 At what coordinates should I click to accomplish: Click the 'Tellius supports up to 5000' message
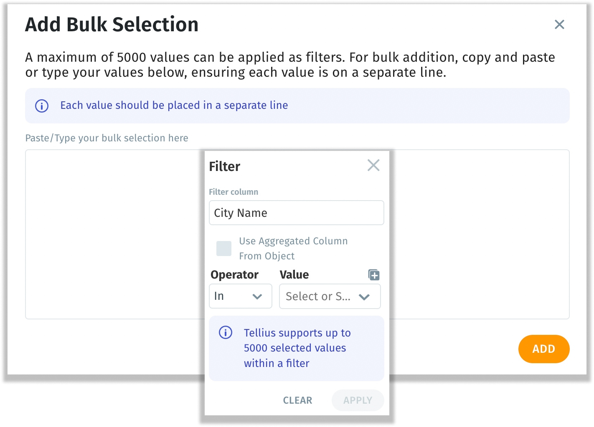pyautogui.click(x=297, y=348)
